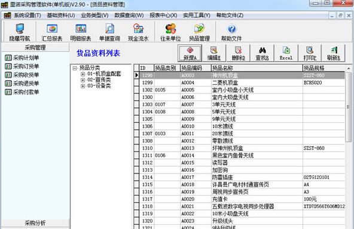354x229 pixels.
Task: Open the 业务类型(V) menu
Action: (x=94, y=16)
